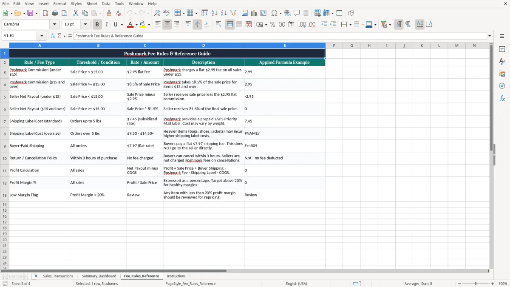
Task: Expand Name Box dropdown arrow
Action: (x=42, y=36)
